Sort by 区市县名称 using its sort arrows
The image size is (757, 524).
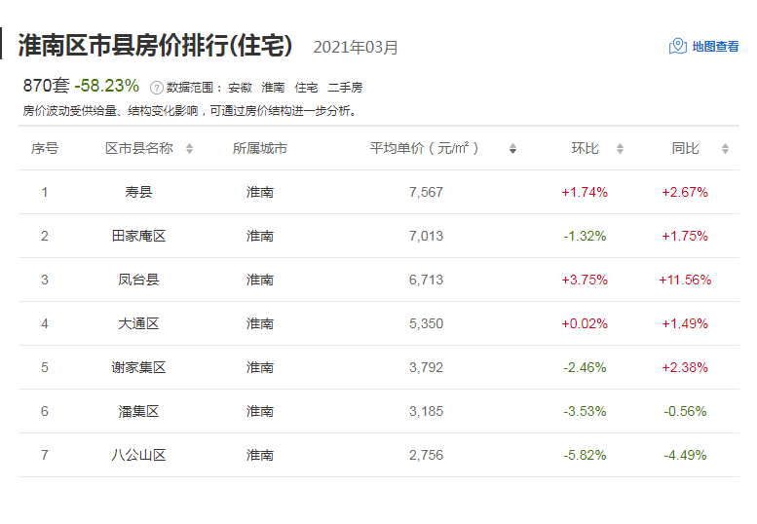click(189, 149)
